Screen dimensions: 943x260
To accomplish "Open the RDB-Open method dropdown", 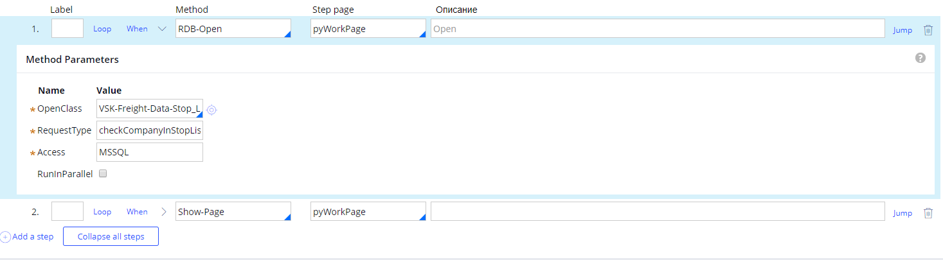I will point(287,35).
